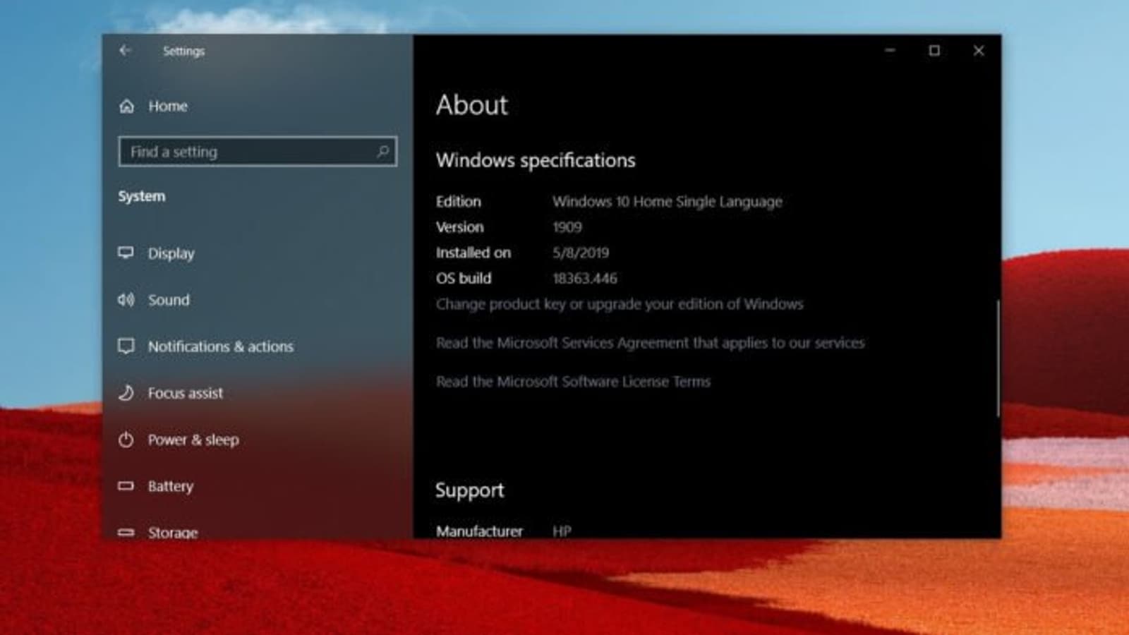This screenshot has height=635, width=1129.
Task: Maximize the Settings window
Action: tap(934, 51)
